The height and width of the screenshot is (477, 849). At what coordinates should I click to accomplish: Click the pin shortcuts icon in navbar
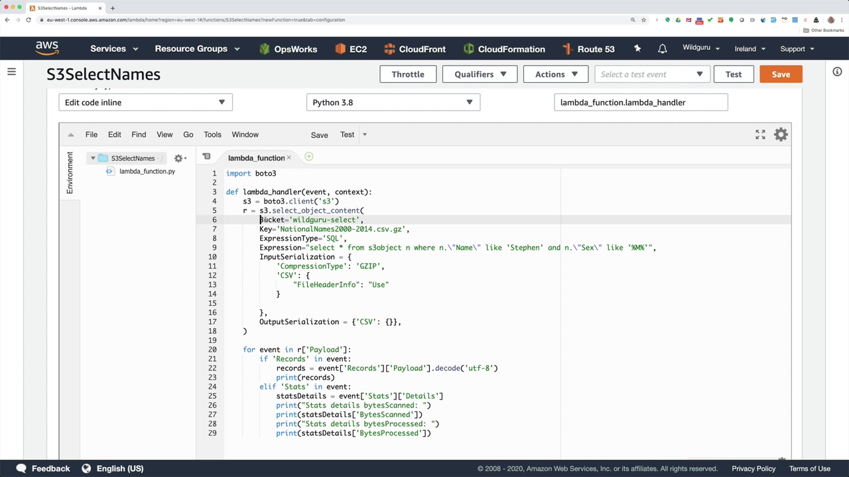coord(637,49)
